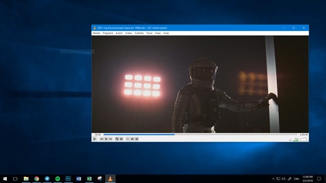Viewport: 326px width, 183px height.
Task: Stop the video playback
Action: click(106, 139)
